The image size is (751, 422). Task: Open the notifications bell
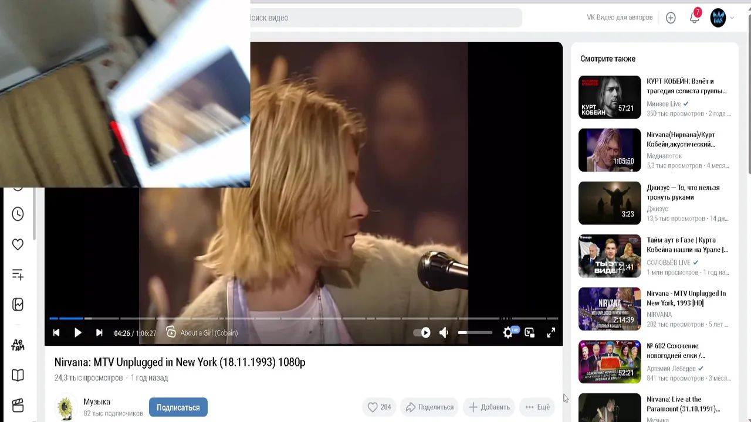click(694, 18)
